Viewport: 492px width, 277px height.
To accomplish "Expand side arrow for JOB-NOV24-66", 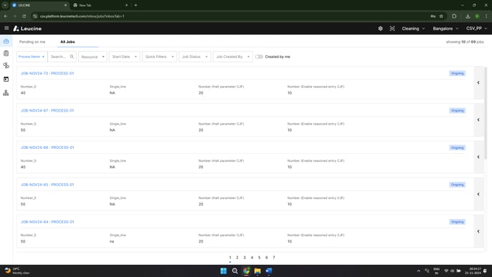I will [478, 157].
